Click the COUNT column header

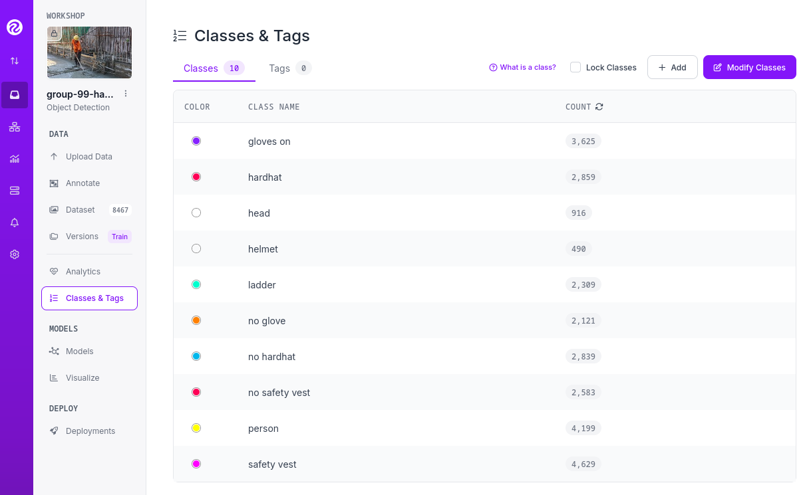click(x=578, y=106)
